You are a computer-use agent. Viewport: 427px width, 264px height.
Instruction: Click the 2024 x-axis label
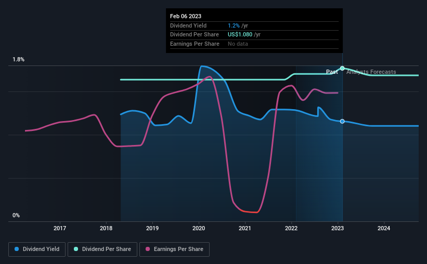point(384,228)
